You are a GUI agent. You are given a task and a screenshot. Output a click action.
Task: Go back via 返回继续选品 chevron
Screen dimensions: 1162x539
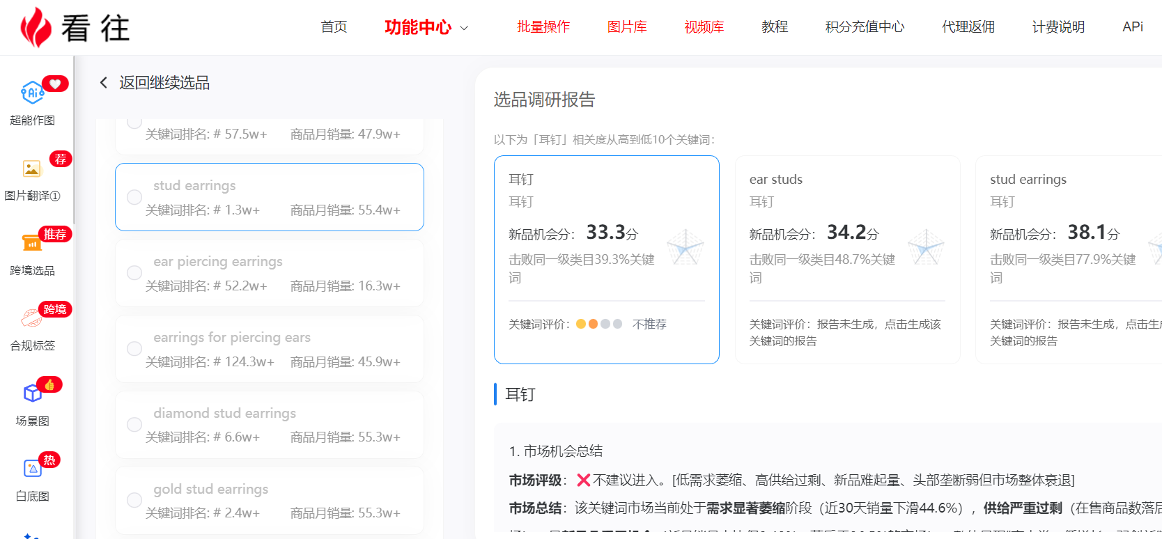104,83
